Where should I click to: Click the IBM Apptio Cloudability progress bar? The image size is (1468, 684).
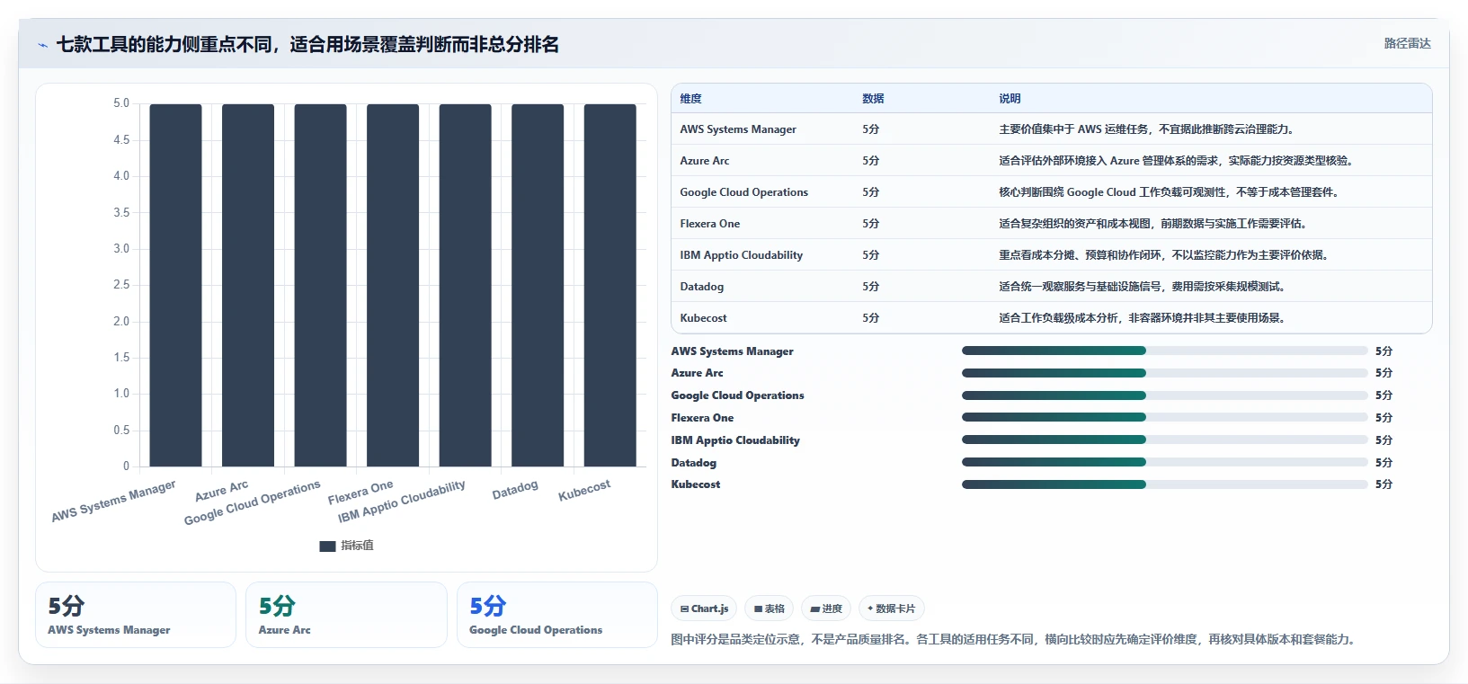coord(1165,440)
